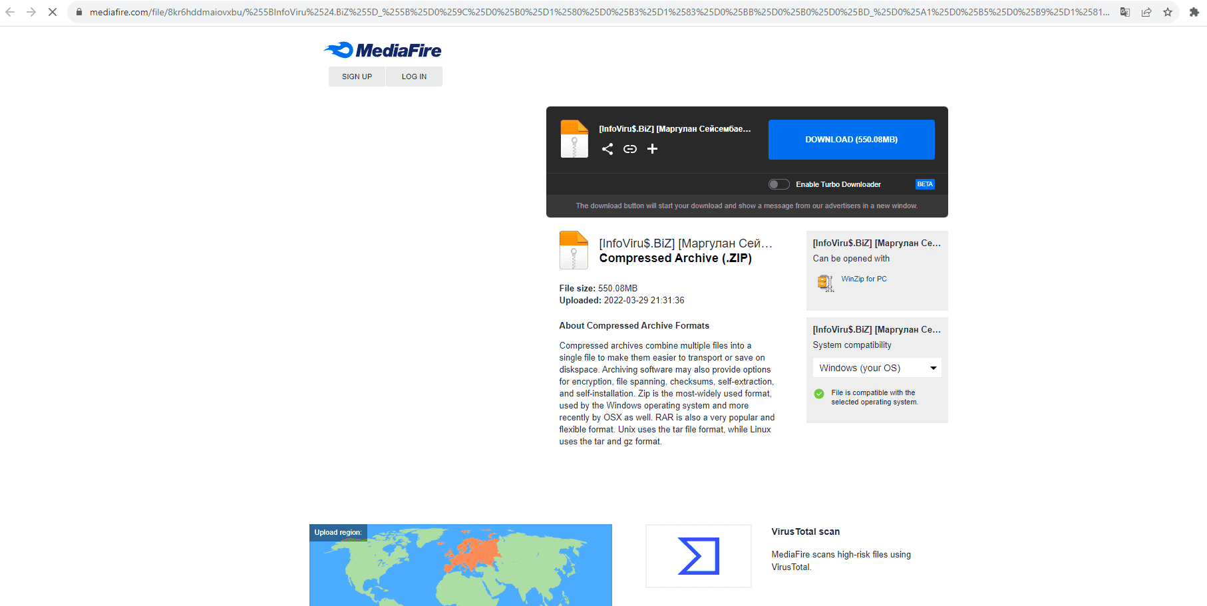Click the MediaFire logo
This screenshot has width=1207, height=606.
pyautogui.click(x=383, y=50)
